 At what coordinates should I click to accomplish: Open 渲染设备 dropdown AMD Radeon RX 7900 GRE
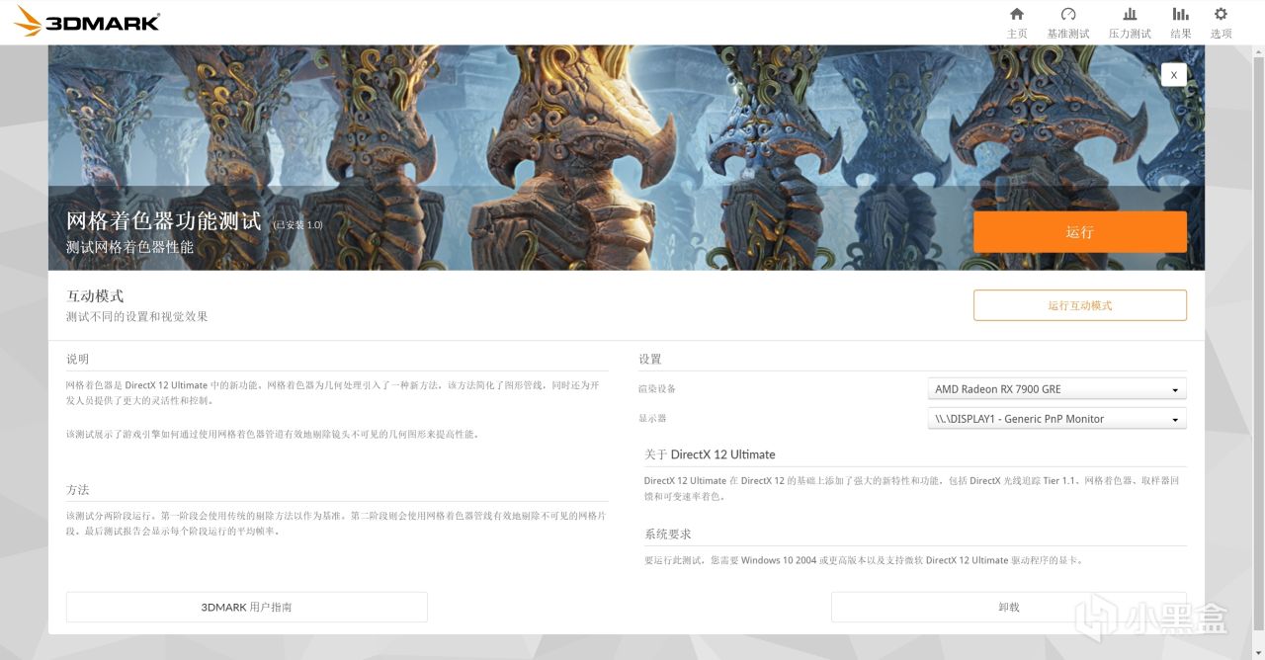[x=1057, y=389]
